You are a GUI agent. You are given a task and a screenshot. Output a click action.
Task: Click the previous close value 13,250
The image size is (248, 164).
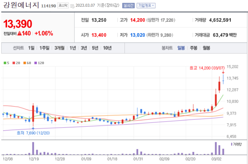tap(99, 20)
